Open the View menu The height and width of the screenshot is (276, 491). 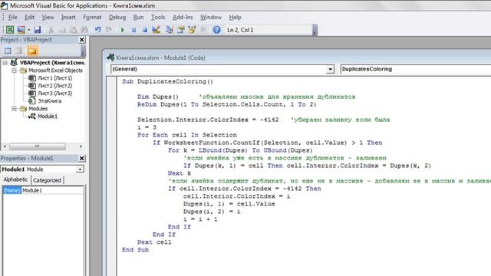click(48, 17)
